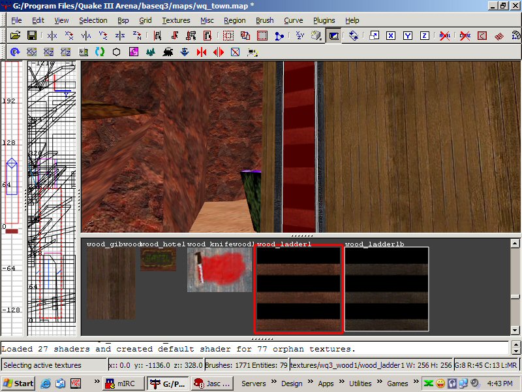The height and width of the screenshot is (392, 522).
Task: Rotate selection around the X axis
Action: 69,35
